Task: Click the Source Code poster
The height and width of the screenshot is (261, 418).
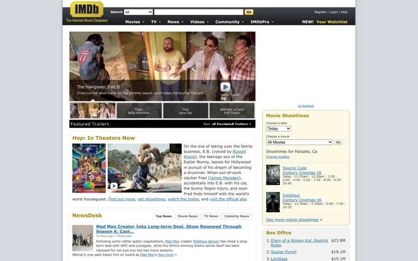Action: pos(273,175)
